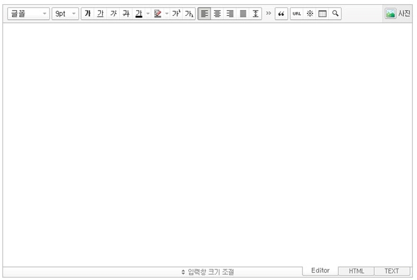Expand the font color picker arrow

tap(148, 14)
